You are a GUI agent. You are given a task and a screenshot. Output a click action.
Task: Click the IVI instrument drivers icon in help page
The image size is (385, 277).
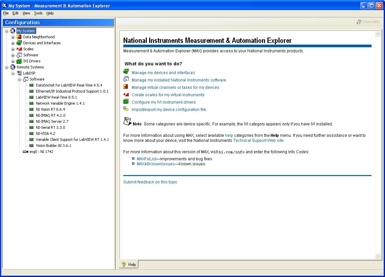126,102
